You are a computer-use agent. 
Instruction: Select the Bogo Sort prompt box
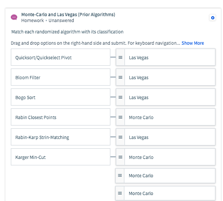[60, 97]
